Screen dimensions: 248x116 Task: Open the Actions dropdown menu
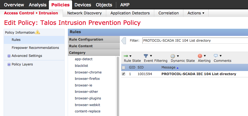tap(196, 13)
